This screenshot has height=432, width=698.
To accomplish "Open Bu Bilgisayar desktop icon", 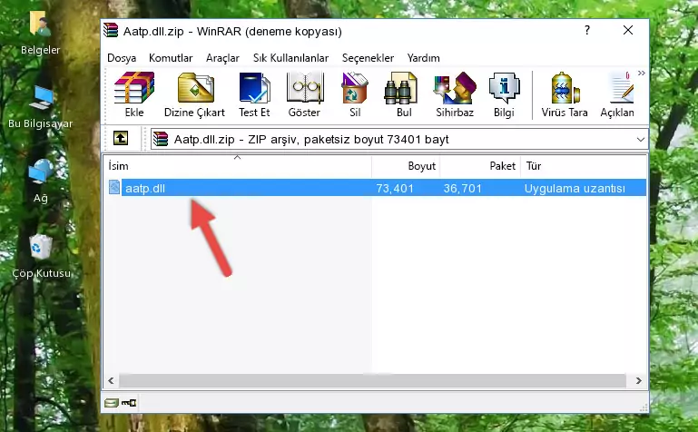I will [x=40, y=107].
